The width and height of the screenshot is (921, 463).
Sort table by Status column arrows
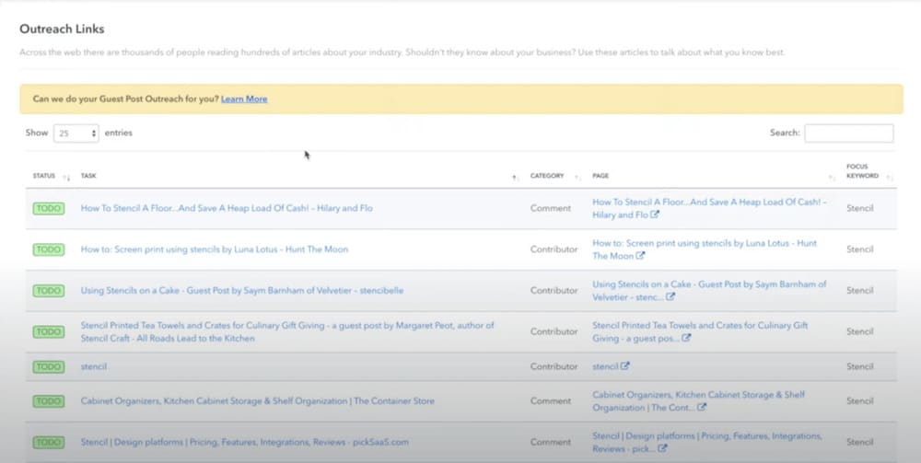point(66,178)
